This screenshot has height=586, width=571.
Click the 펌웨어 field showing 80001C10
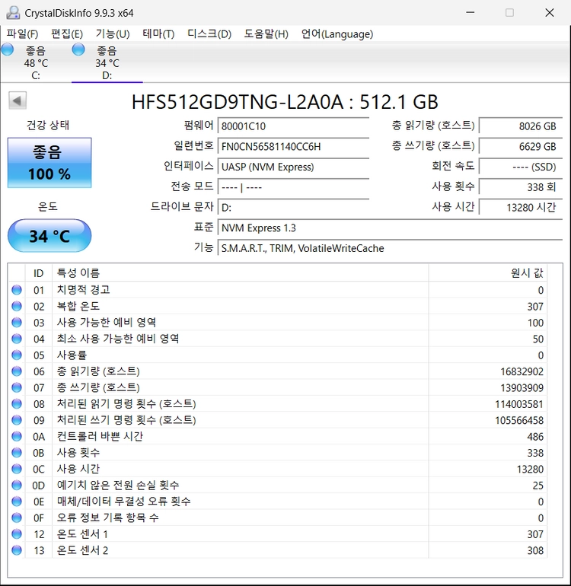coord(294,126)
